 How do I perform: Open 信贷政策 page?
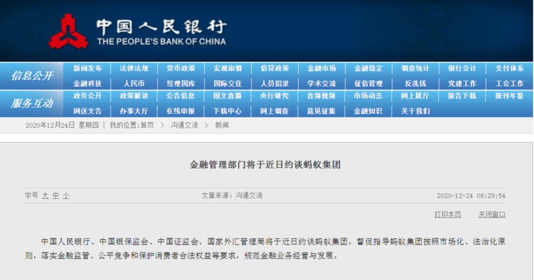point(275,68)
